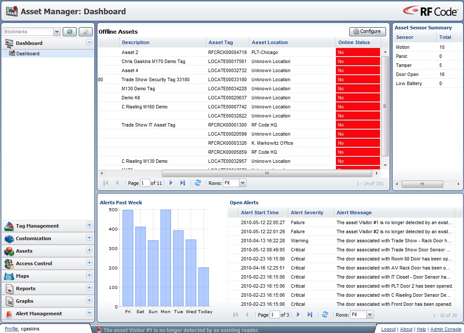Go to next page of Open Alerts

pos(298,315)
